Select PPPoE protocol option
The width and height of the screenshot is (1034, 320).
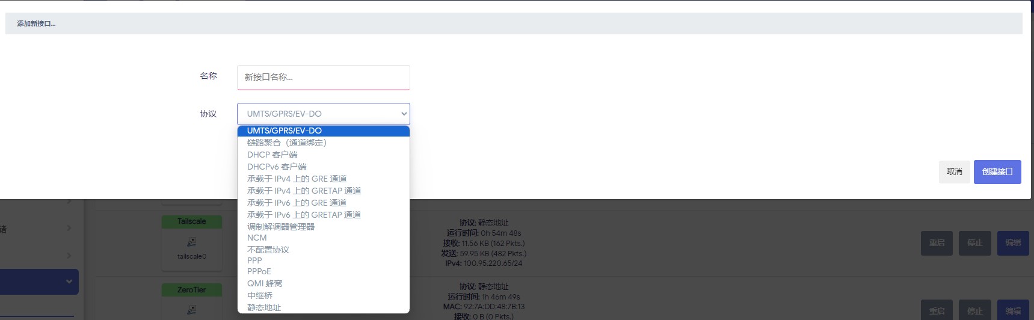pos(324,271)
